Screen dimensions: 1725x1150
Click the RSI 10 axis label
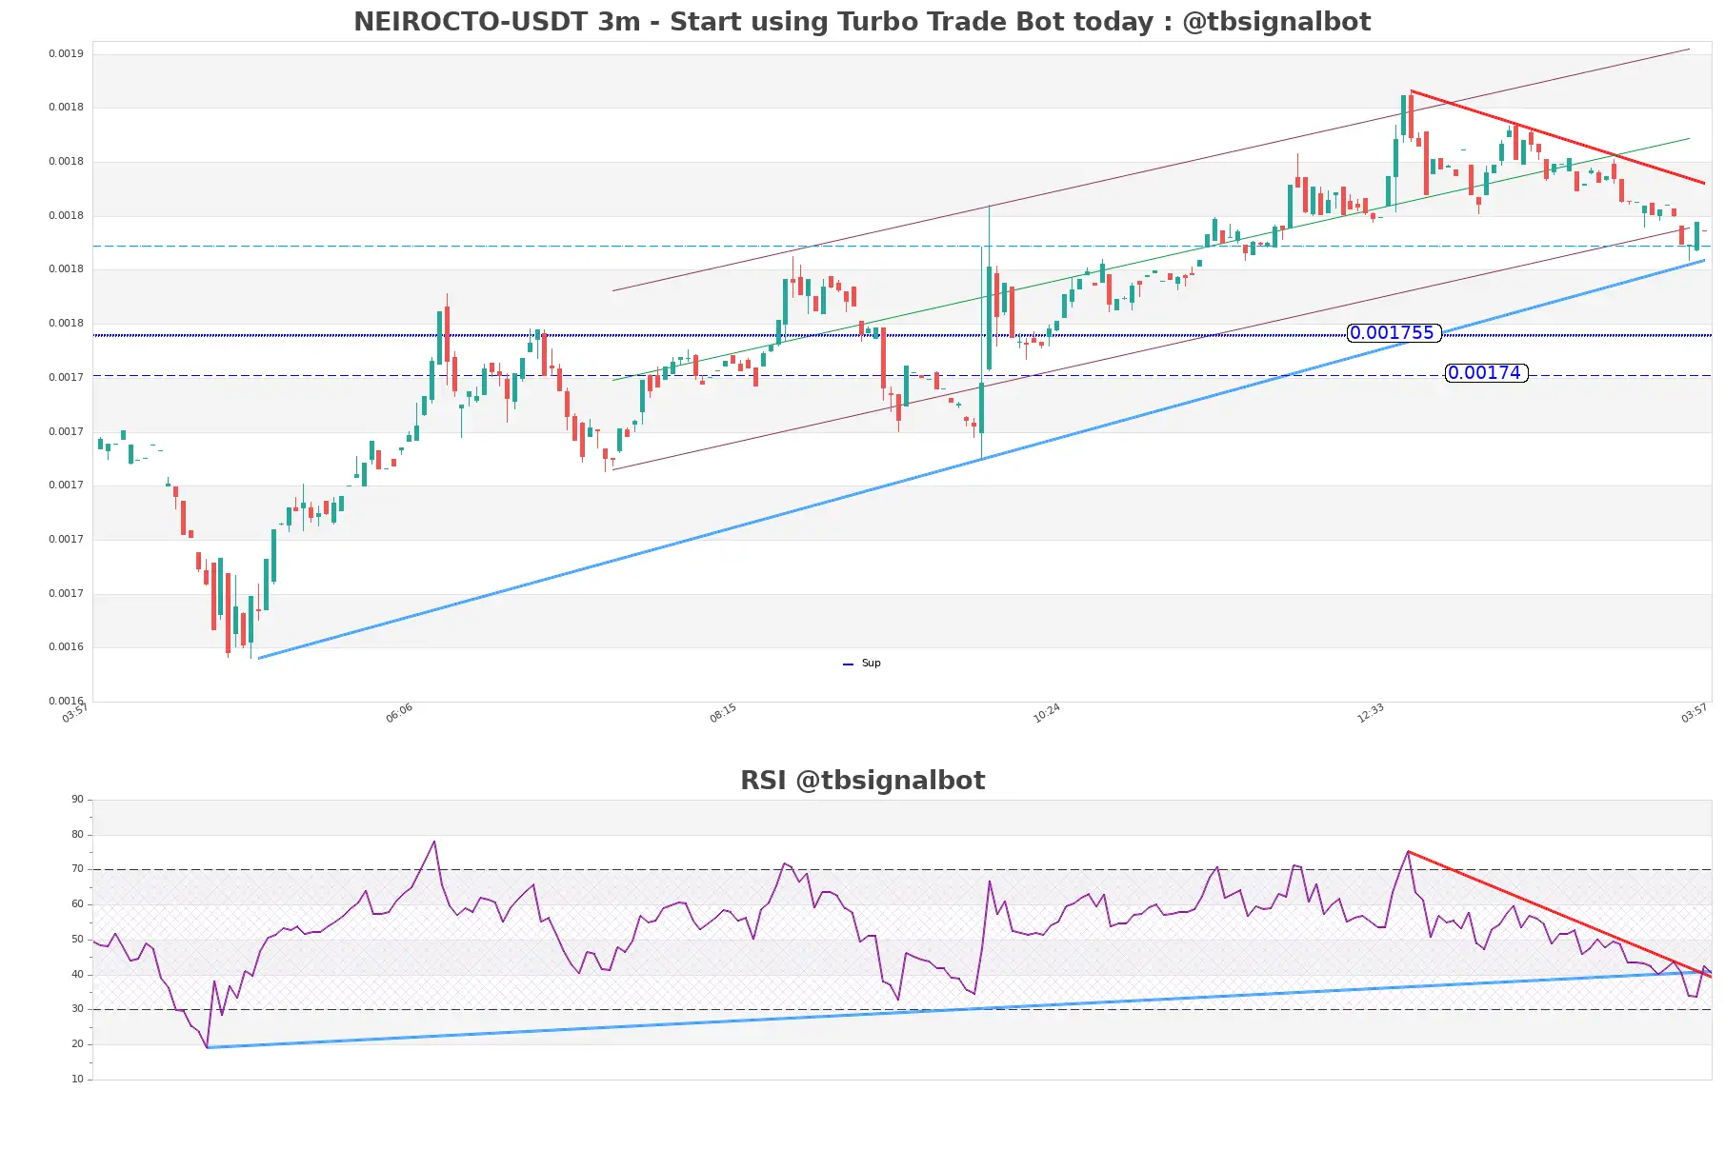(x=77, y=1080)
